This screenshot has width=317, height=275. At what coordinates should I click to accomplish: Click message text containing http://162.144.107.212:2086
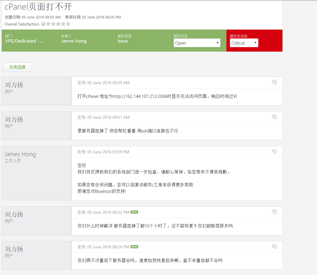pyautogui.click(x=157, y=96)
